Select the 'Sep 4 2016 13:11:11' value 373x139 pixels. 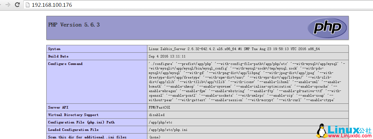[x=167, y=56]
